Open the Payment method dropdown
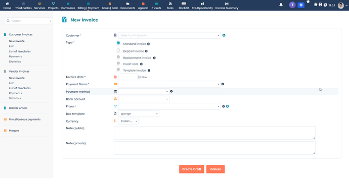The height and width of the screenshot is (184, 349). pyautogui.click(x=144, y=91)
